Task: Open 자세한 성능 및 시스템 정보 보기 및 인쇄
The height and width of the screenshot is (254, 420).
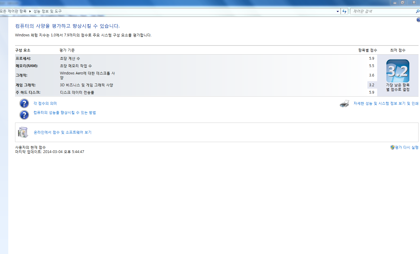Action: click(x=386, y=103)
